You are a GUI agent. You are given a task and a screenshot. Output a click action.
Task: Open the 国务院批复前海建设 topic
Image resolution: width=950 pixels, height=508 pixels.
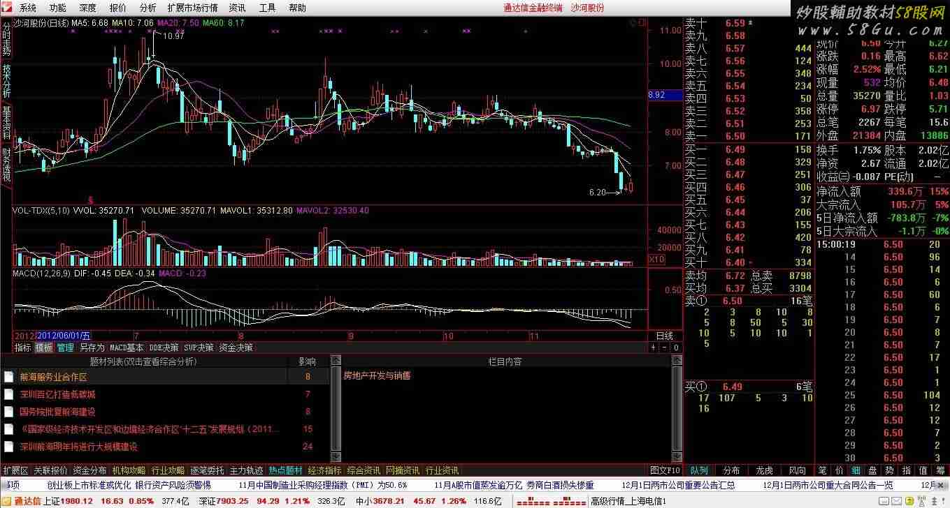click(x=57, y=412)
